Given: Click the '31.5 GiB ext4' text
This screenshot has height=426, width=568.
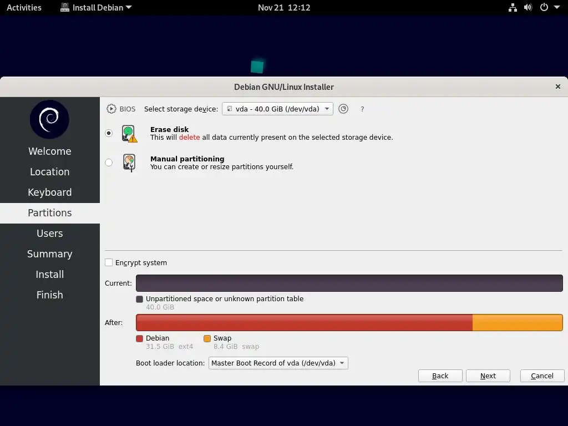Looking at the screenshot, I should (170, 347).
